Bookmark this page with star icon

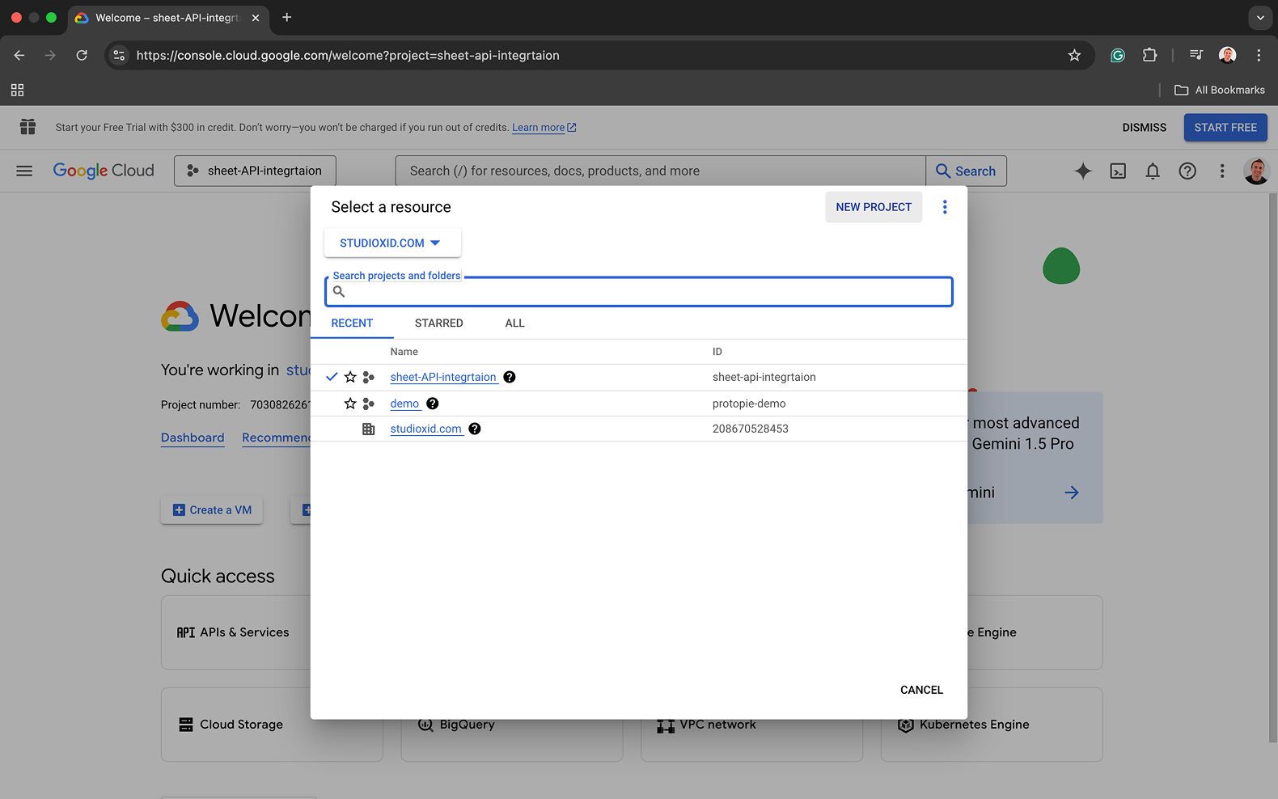tap(1074, 55)
